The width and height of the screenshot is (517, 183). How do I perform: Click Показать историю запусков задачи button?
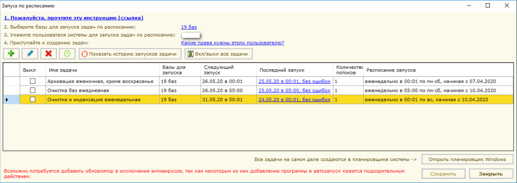click(x=130, y=53)
